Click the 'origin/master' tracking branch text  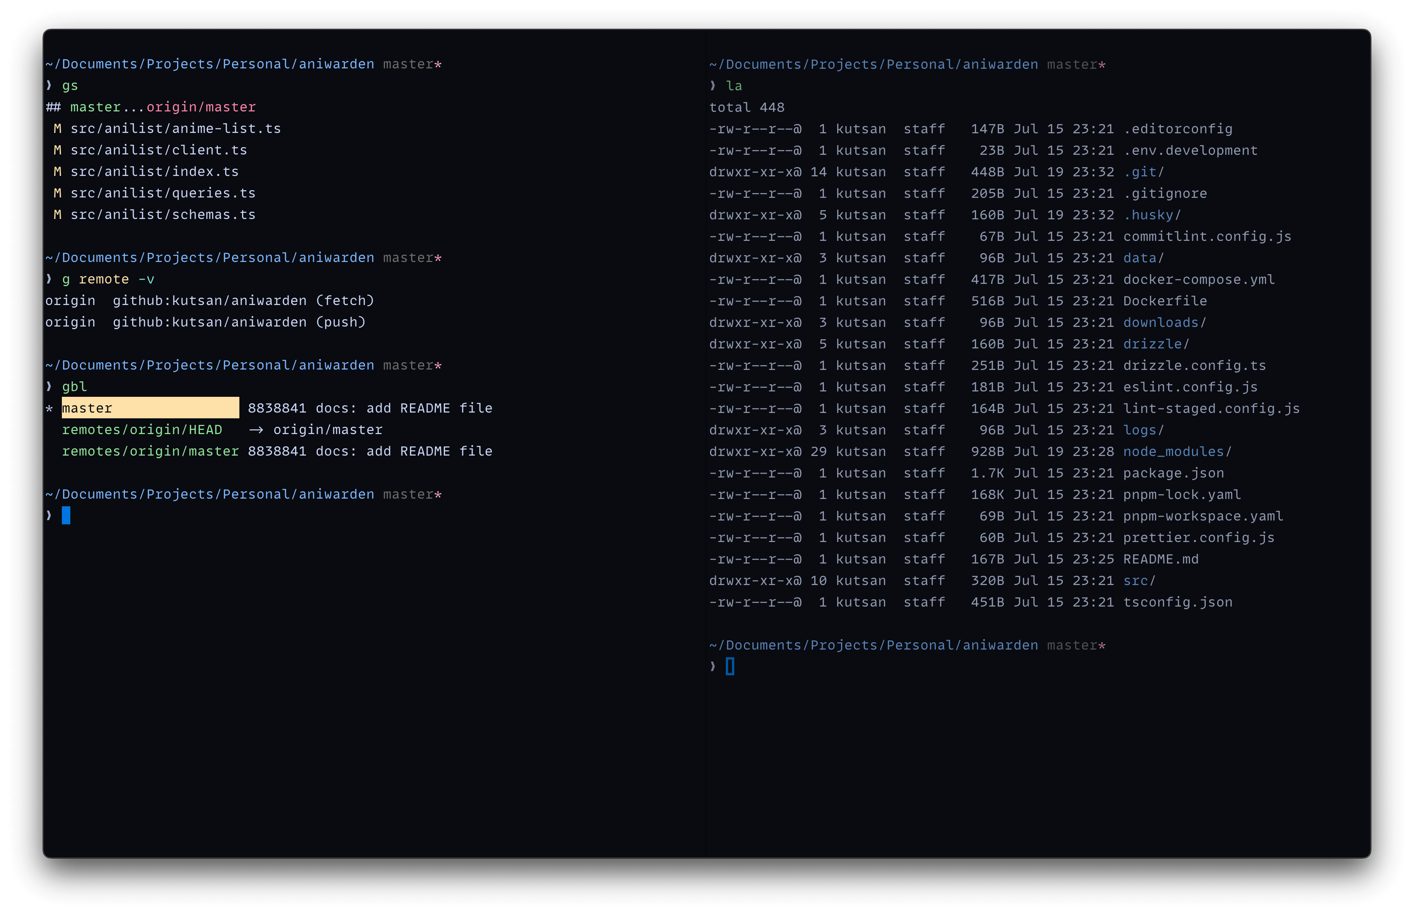point(201,107)
